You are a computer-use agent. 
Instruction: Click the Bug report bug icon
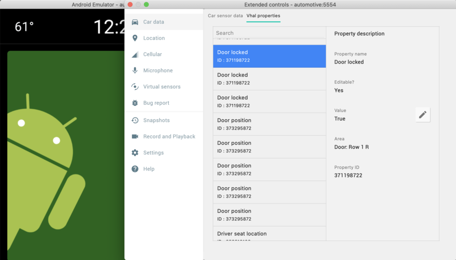135,103
